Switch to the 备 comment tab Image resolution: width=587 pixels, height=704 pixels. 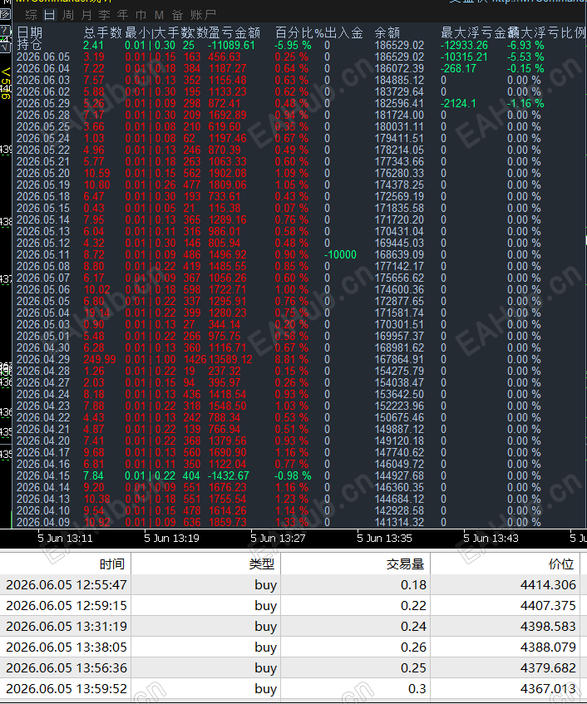(177, 15)
